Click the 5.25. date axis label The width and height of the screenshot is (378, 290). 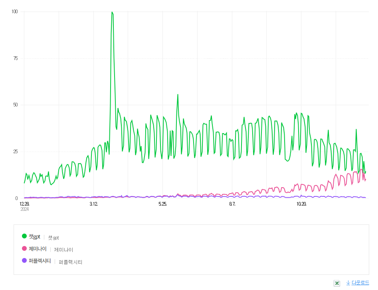(162, 204)
